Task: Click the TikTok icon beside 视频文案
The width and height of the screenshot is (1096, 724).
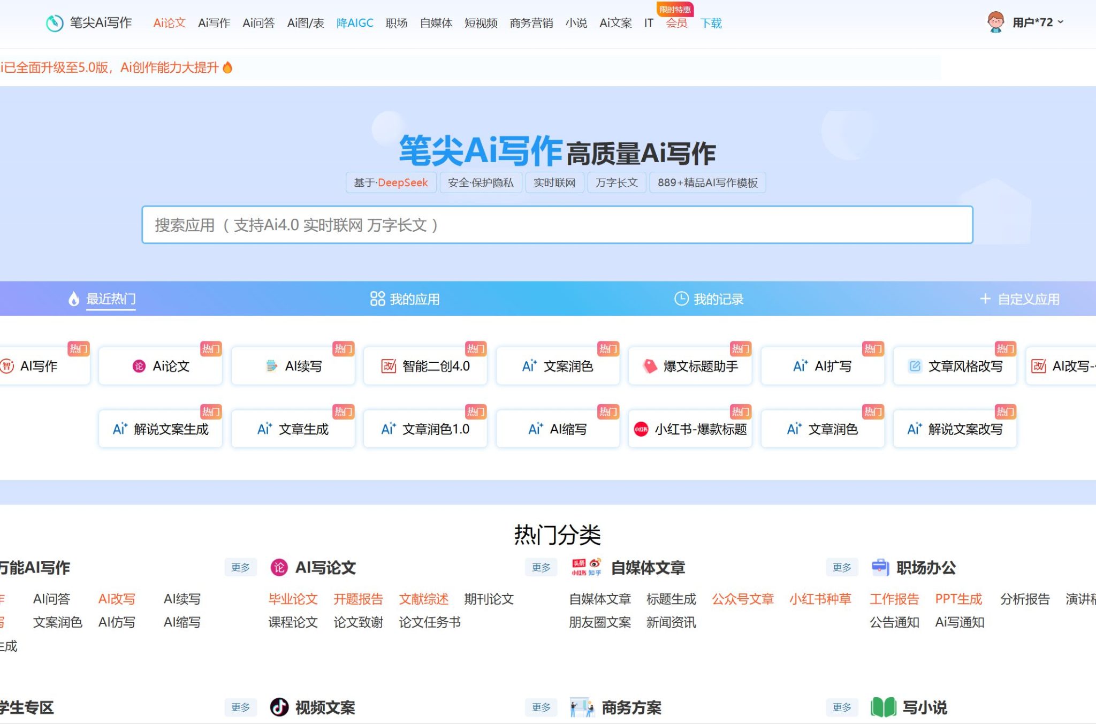Action: click(279, 707)
